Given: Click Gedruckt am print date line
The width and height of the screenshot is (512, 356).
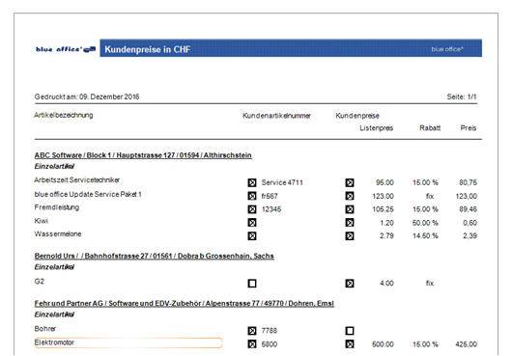Looking at the screenshot, I should (87, 96).
